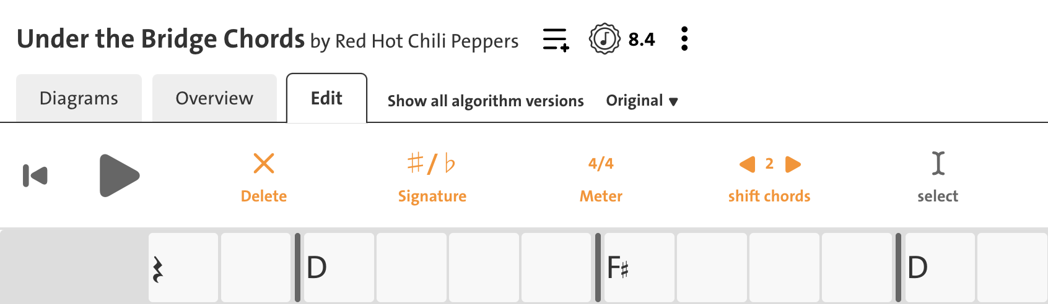Shift chords left with the left arrow
Screen dimensions: 1048x304
(748, 164)
